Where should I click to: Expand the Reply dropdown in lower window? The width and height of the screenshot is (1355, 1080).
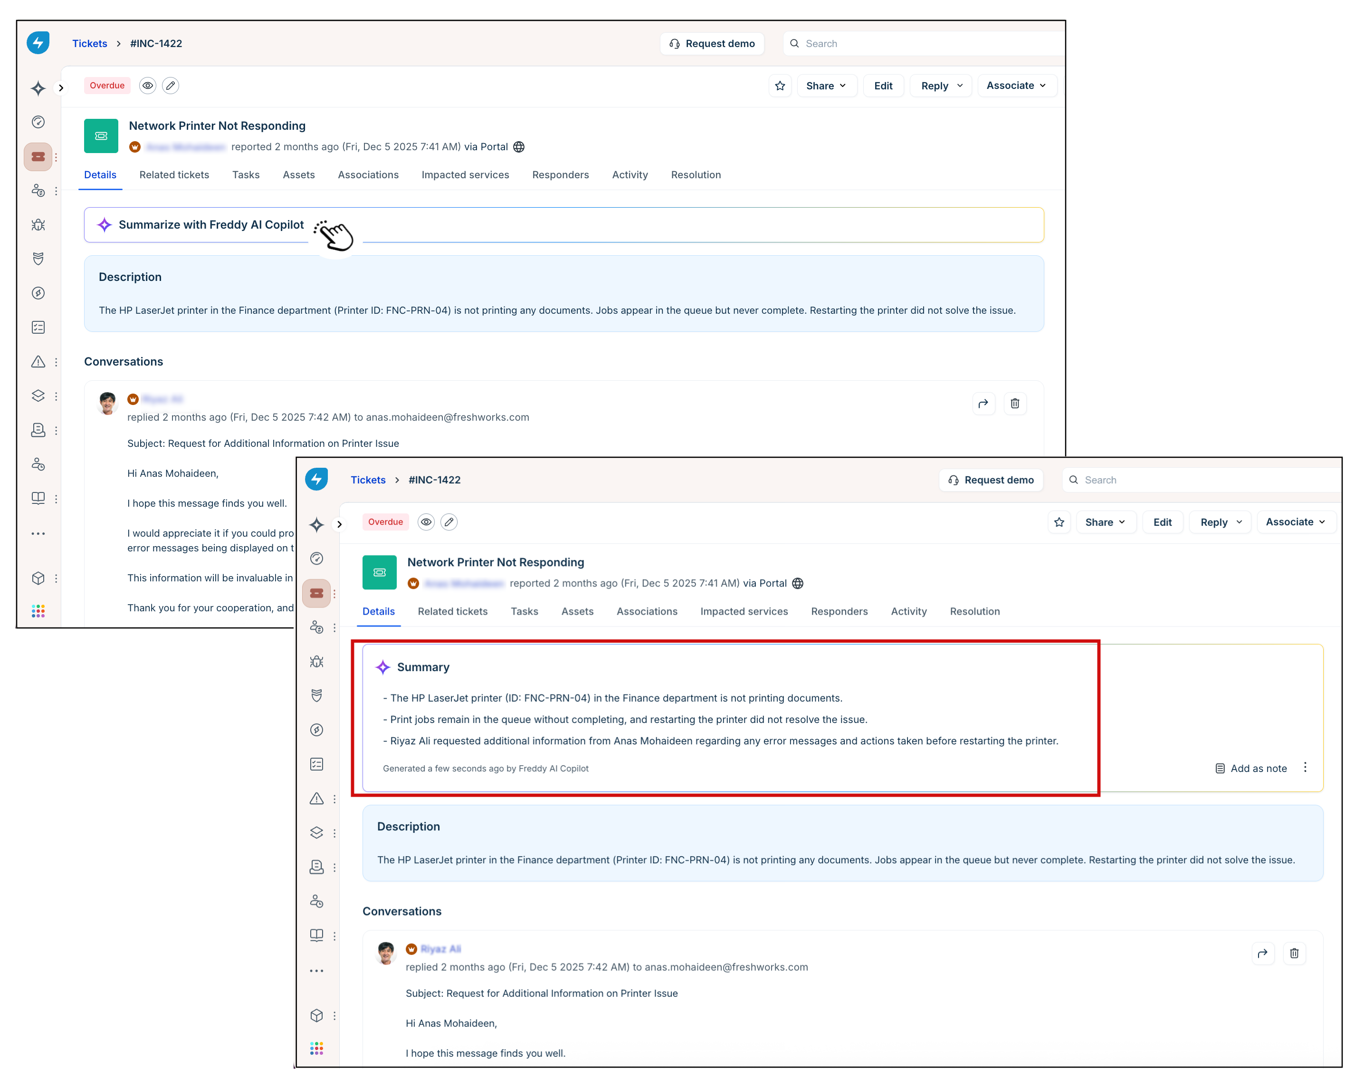tap(1221, 522)
